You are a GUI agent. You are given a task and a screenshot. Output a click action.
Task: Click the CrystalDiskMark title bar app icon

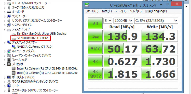click(87, 5)
